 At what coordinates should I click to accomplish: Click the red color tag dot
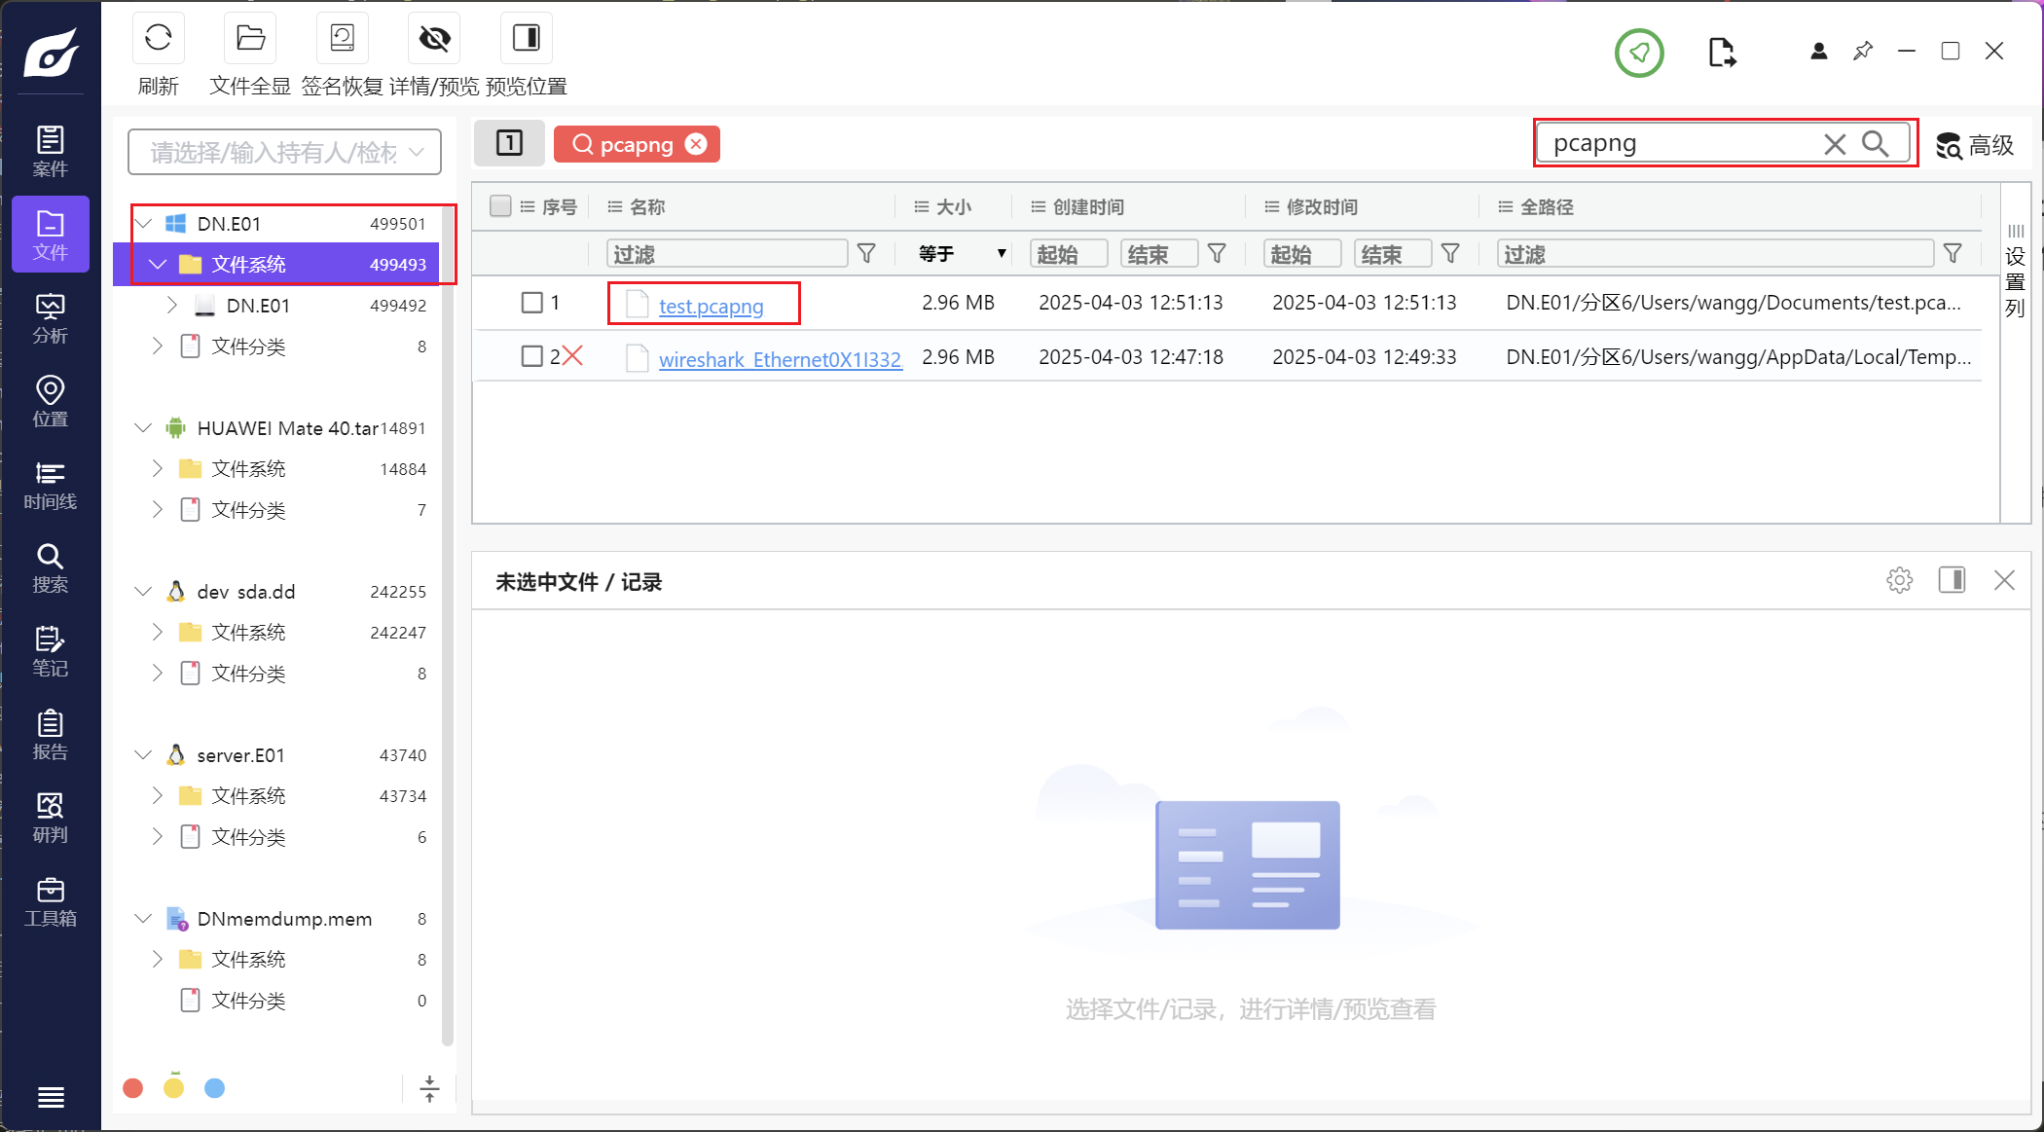pyautogui.click(x=133, y=1088)
